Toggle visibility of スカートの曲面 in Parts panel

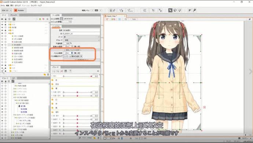(2, 36)
